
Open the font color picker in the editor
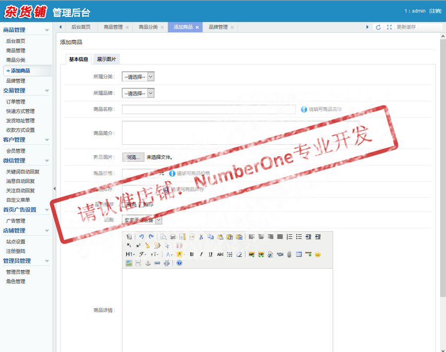pos(167,254)
